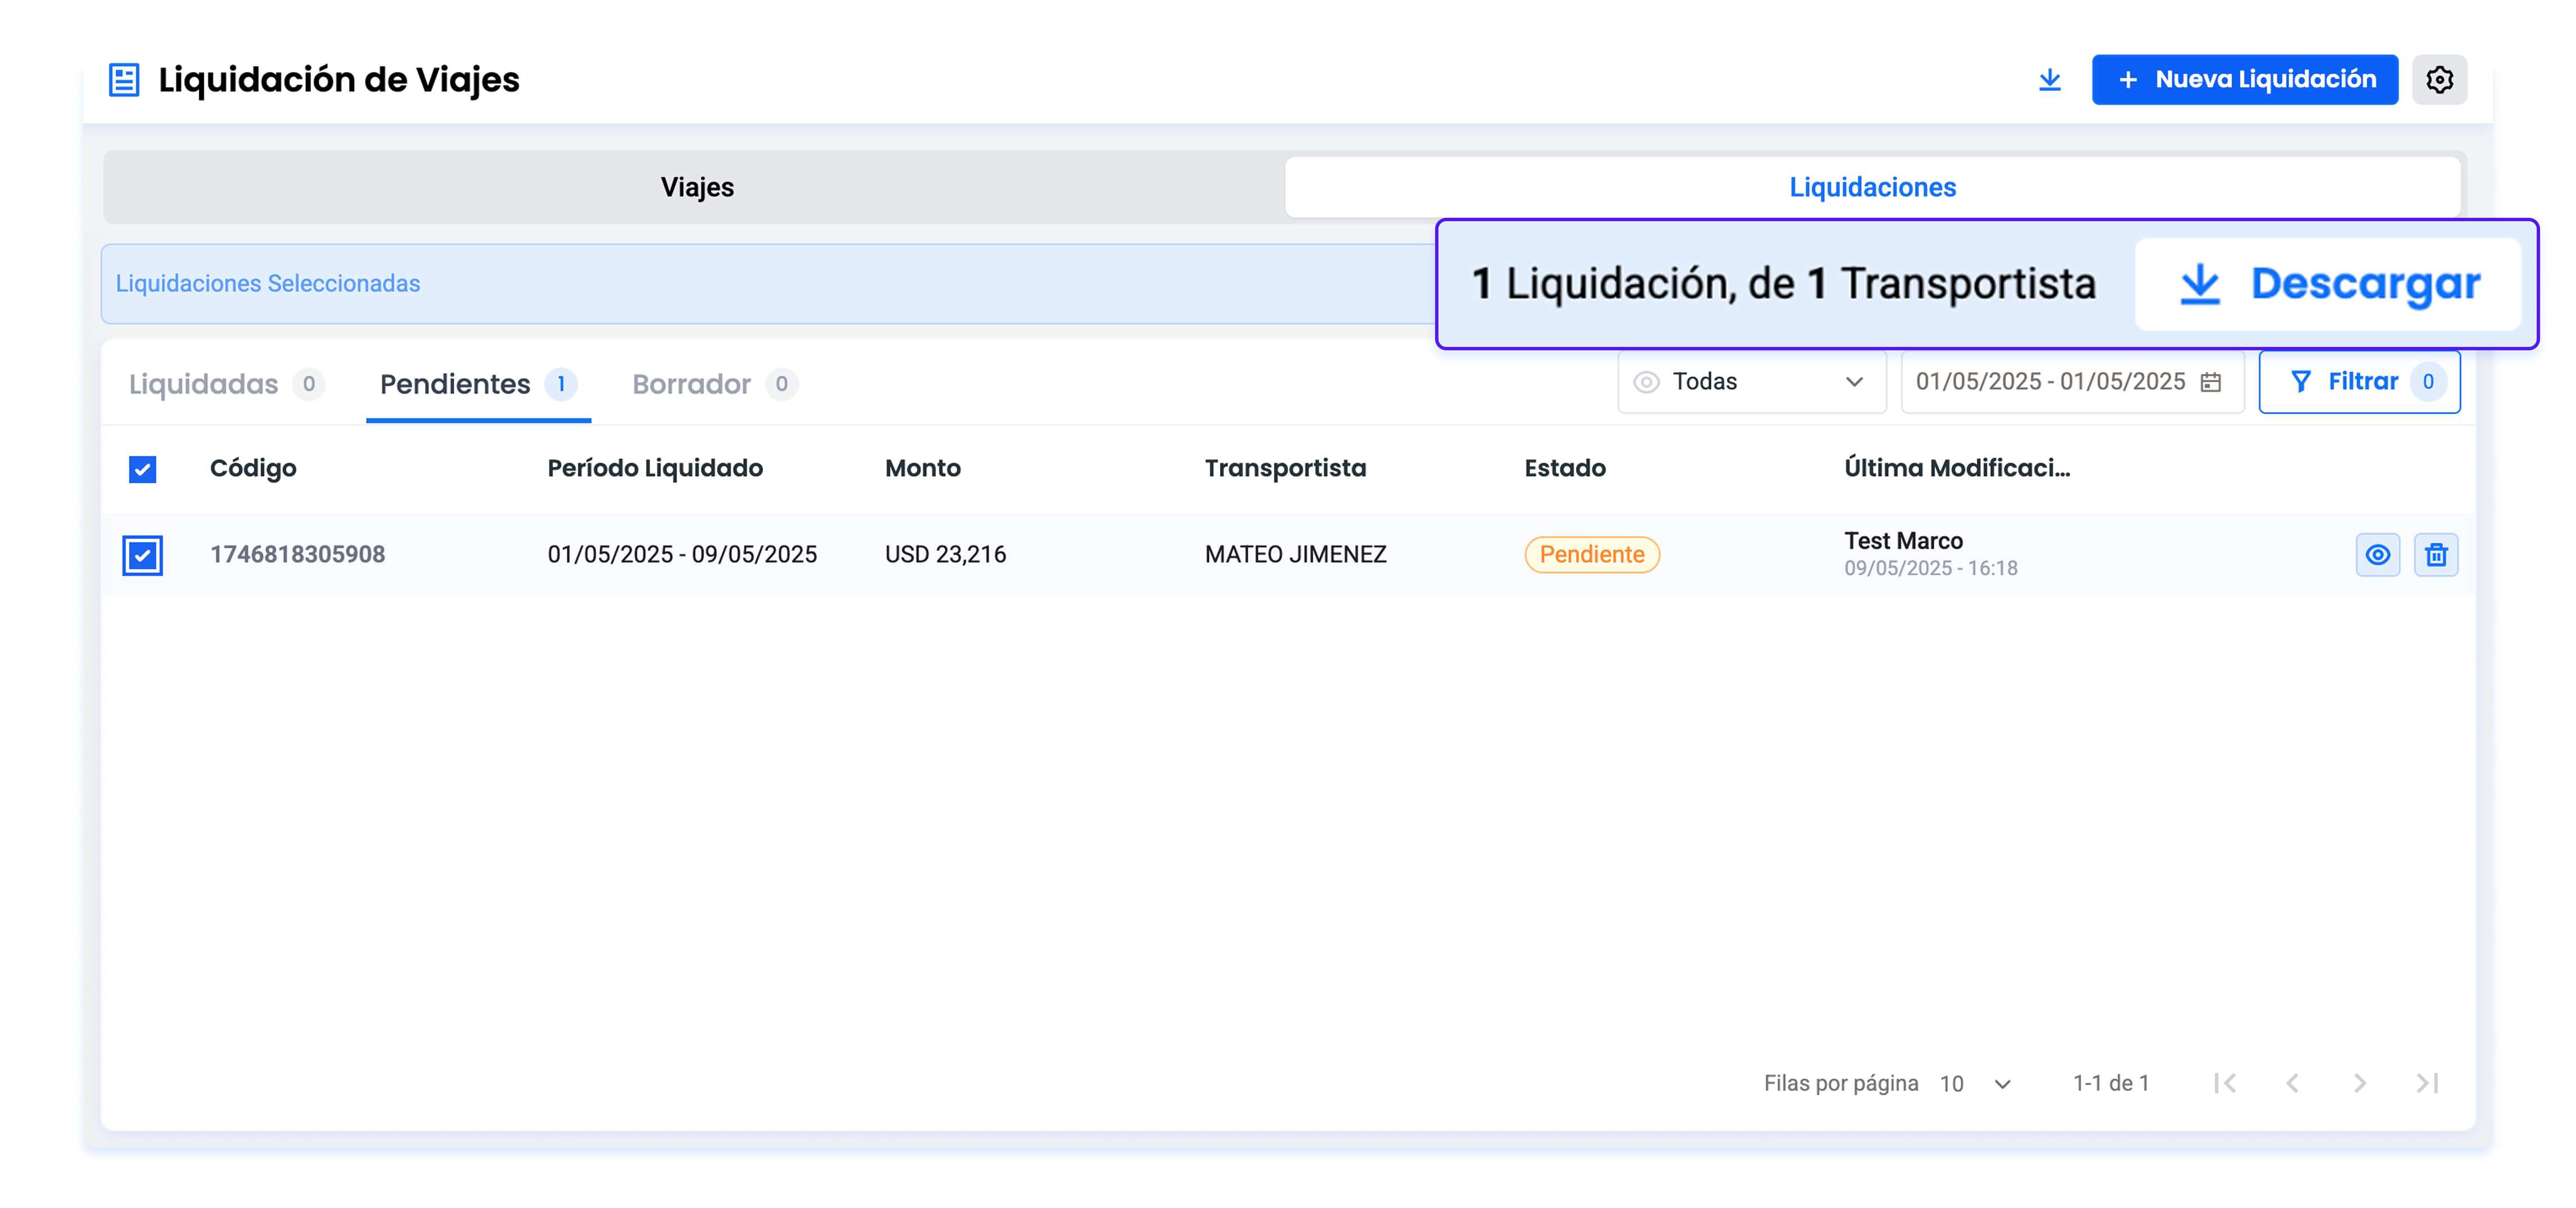
Task: Uncheck the row checkbox for 1746818305908
Action: 142,555
